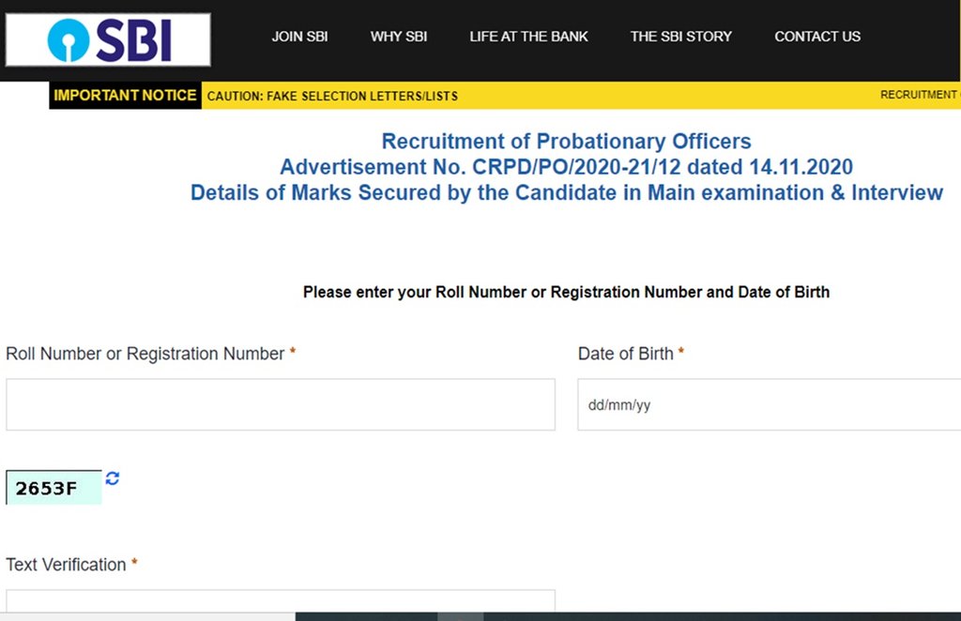
Task: Click the SBI bank logo
Action: click(x=106, y=39)
